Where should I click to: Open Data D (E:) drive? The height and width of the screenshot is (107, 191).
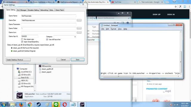point(23,78)
